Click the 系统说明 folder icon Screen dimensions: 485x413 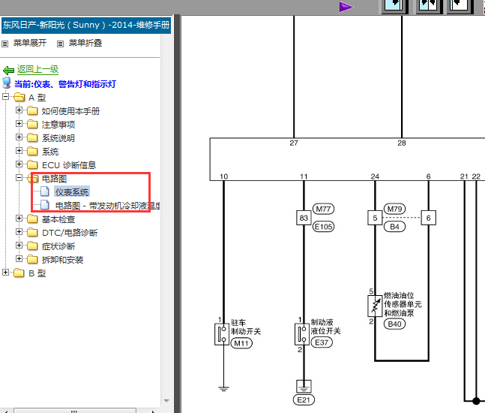tap(32, 137)
